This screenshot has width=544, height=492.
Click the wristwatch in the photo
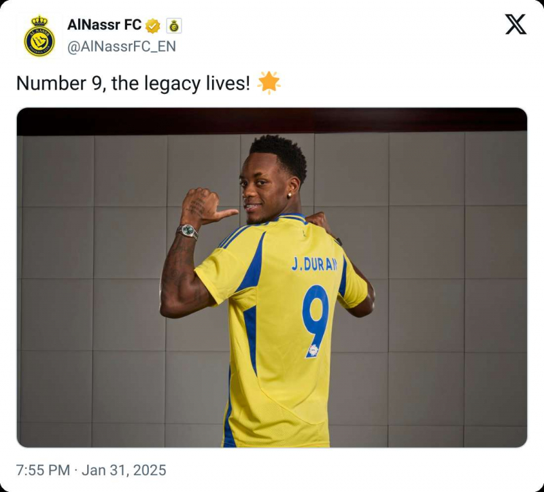(188, 231)
